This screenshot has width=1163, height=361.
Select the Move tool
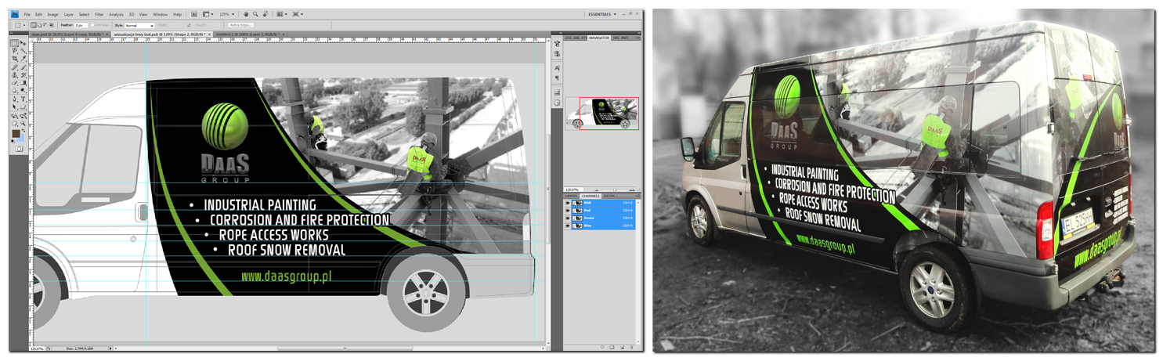pyautogui.click(x=23, y=43)
